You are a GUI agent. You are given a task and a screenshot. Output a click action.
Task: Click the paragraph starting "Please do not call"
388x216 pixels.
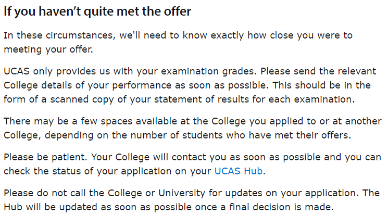pyautogui.click(x=192, y=200)
